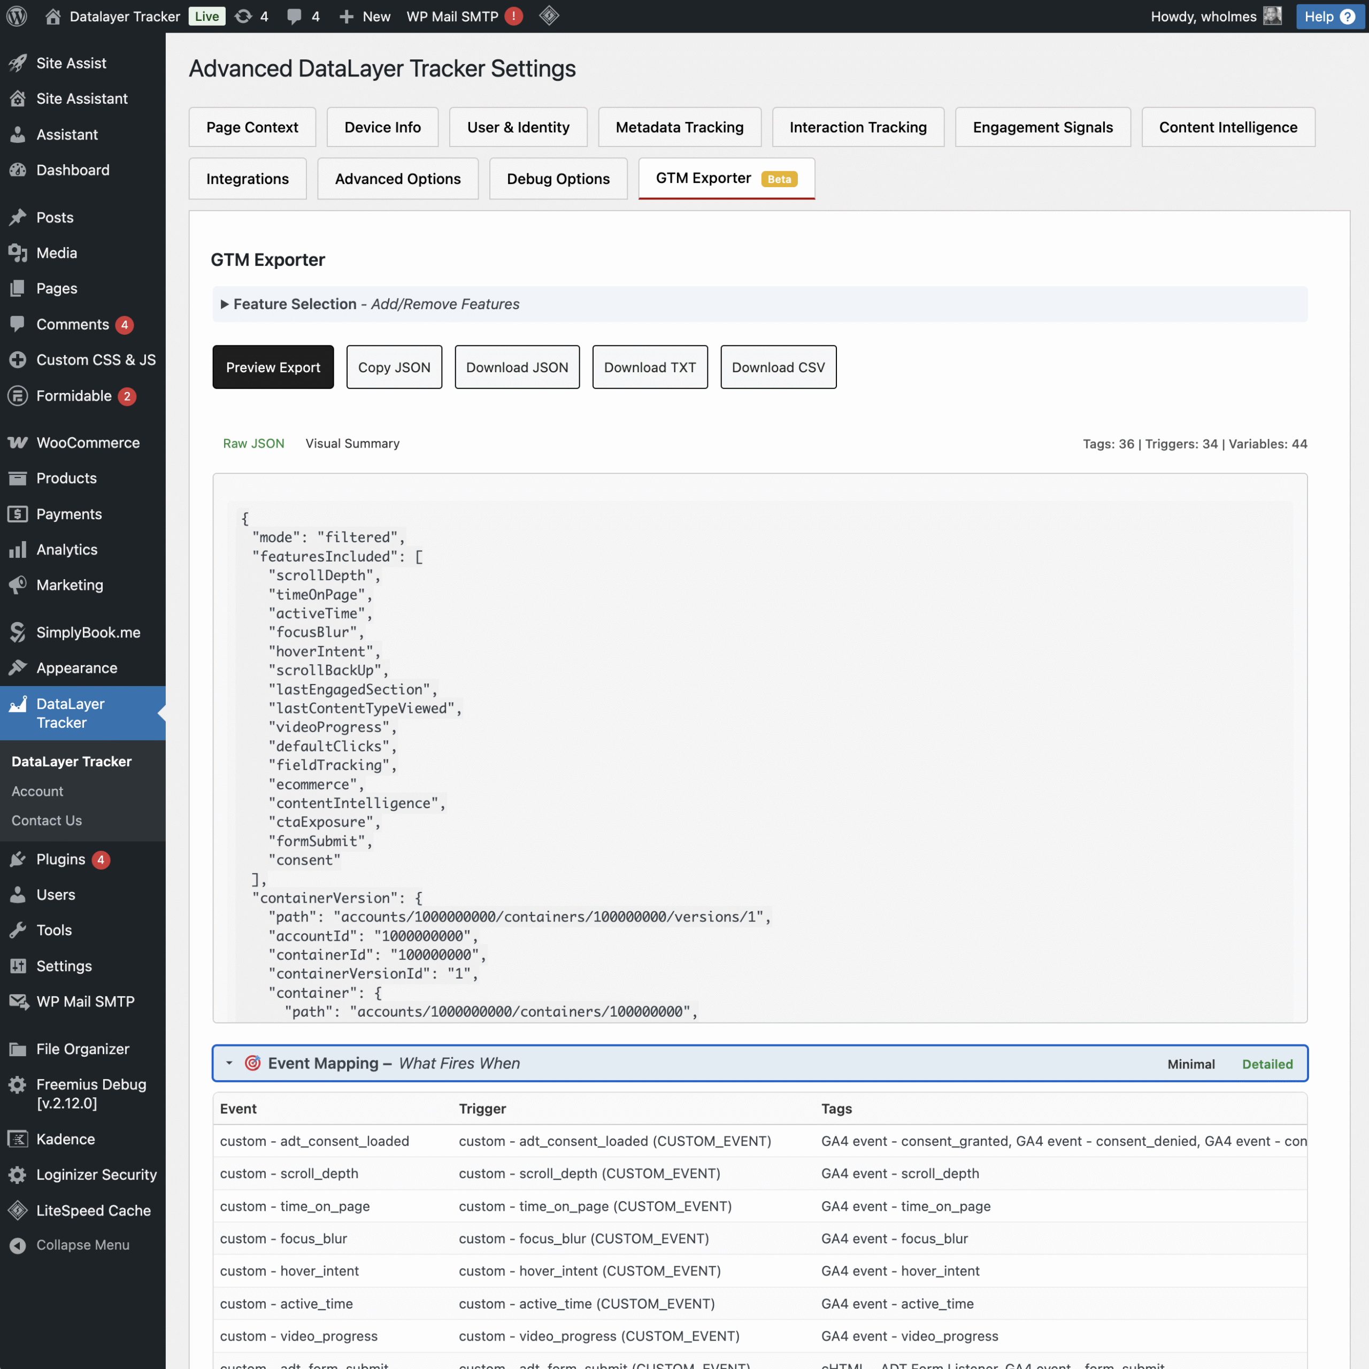Click the Copy JSON button

coord(394,367)
